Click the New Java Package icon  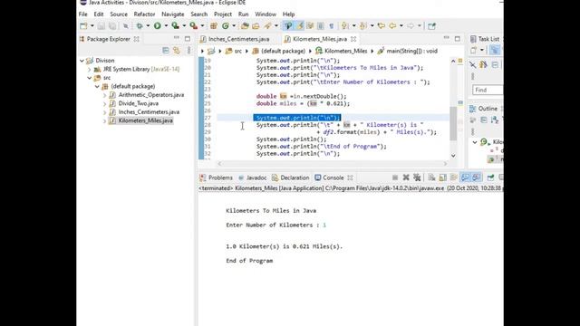[x=214, y=26]
